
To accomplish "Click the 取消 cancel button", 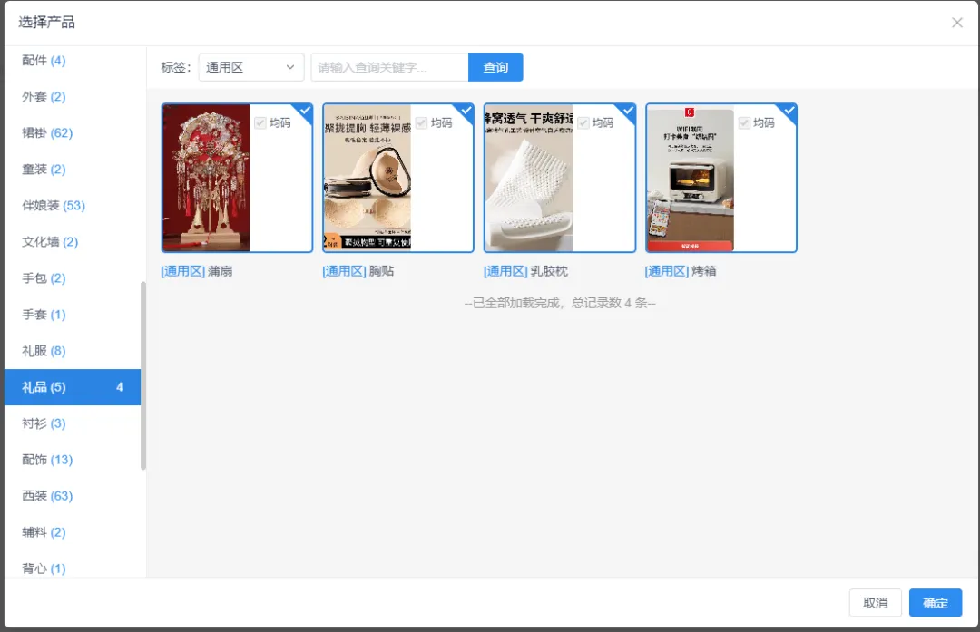I will 875,603.
